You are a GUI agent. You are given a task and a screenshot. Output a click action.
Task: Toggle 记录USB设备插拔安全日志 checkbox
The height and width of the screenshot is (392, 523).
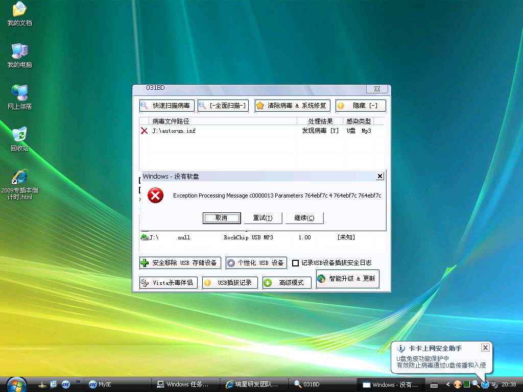click(x=295, y=263)
